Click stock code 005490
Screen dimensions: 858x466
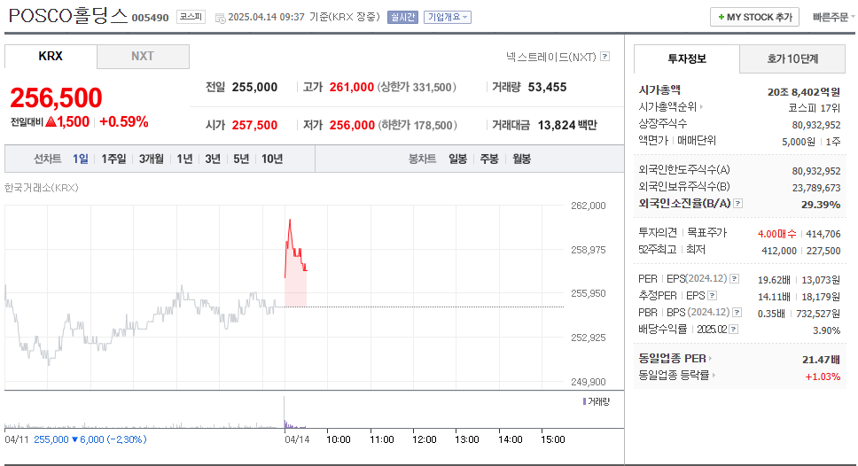tap(150, 18)
